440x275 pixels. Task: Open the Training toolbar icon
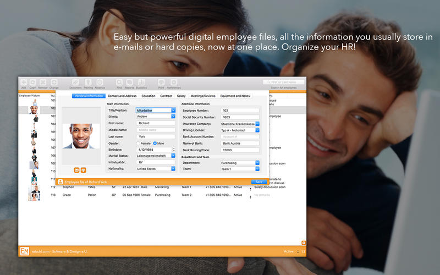point(88,82)
